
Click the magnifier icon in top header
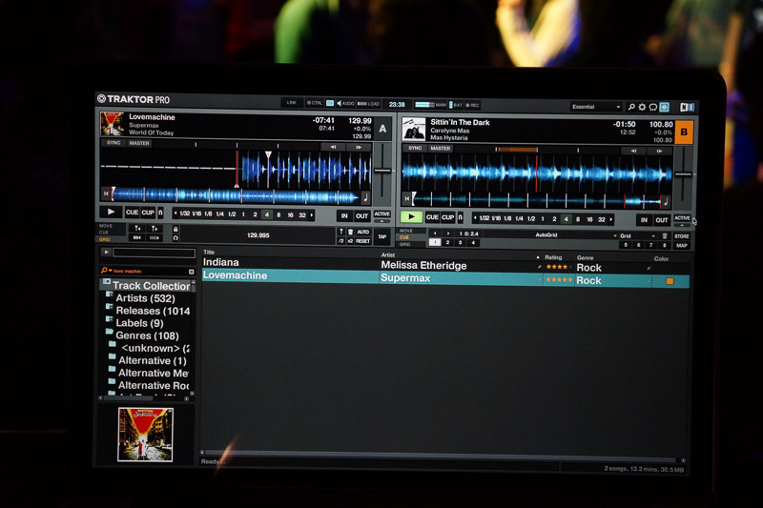631,107
